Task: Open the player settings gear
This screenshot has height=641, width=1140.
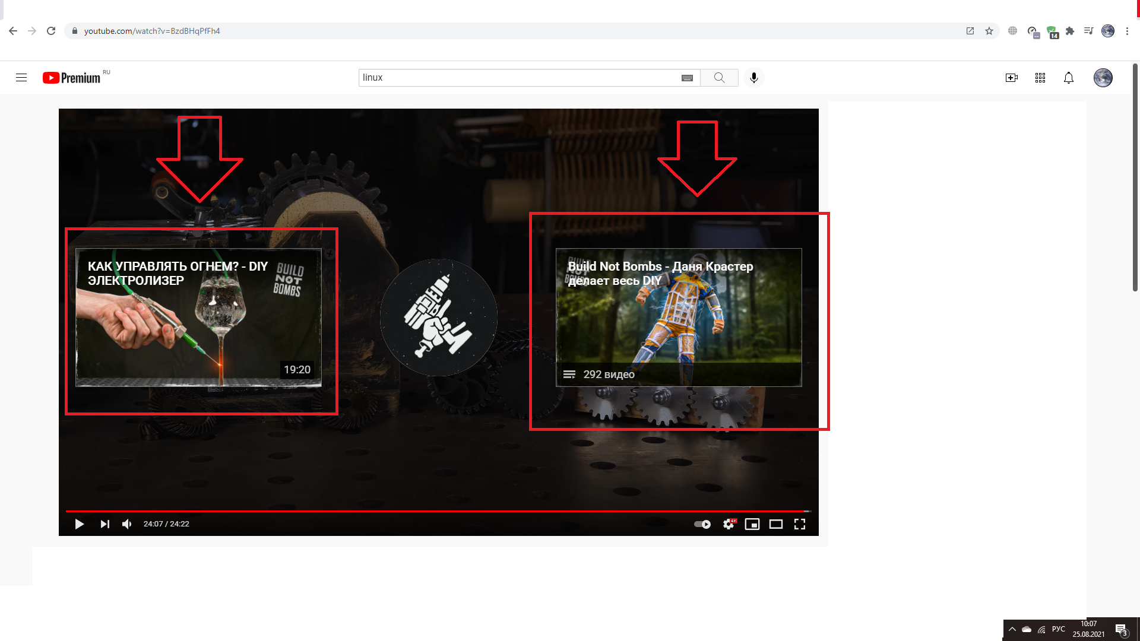Action: (x=729, y=524)
